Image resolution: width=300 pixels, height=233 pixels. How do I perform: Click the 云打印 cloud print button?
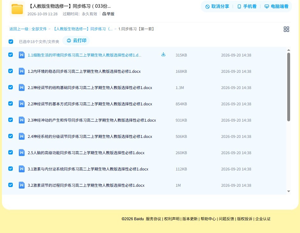coord(76,41)
